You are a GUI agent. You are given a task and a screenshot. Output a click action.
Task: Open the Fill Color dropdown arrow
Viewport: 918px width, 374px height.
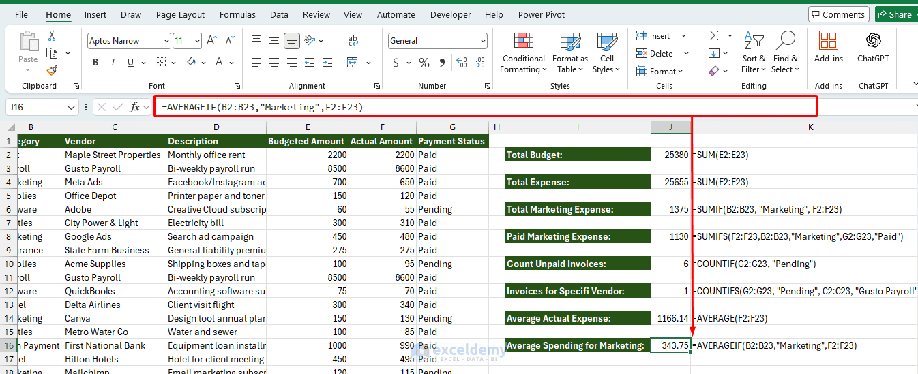coord(204,63)
